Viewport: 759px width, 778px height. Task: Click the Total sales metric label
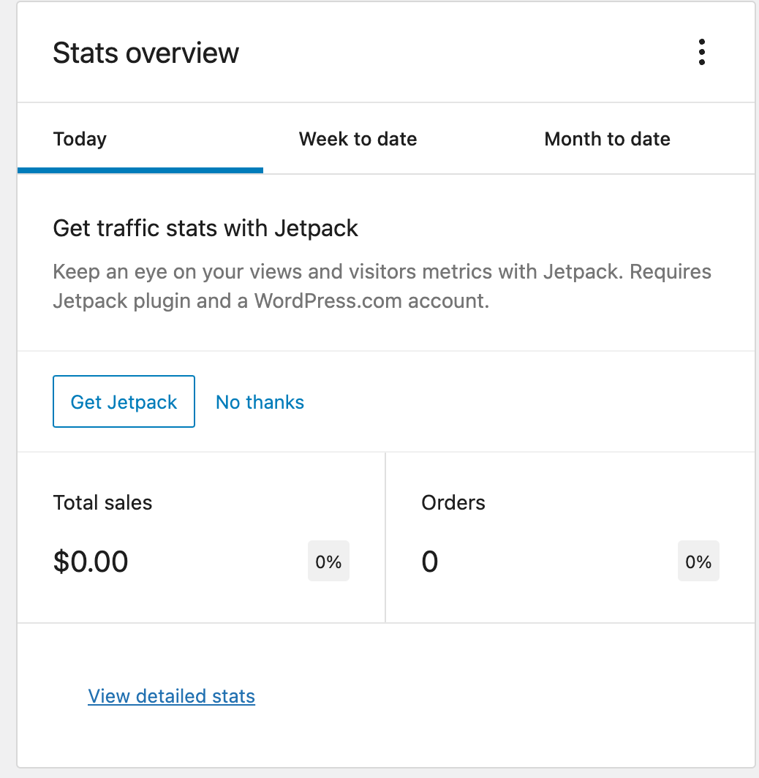[102, 502]
